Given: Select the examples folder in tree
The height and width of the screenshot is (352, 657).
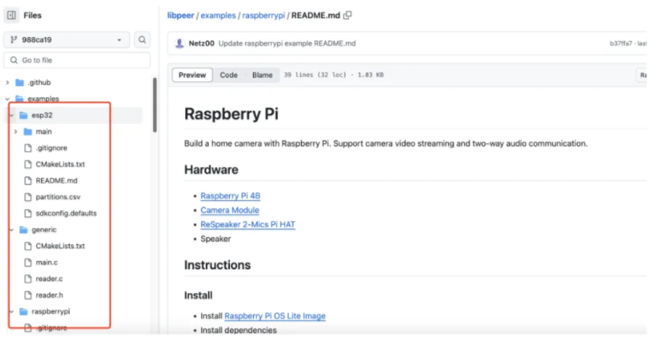Looking at the screenshot, I should [x=43, y=99].
